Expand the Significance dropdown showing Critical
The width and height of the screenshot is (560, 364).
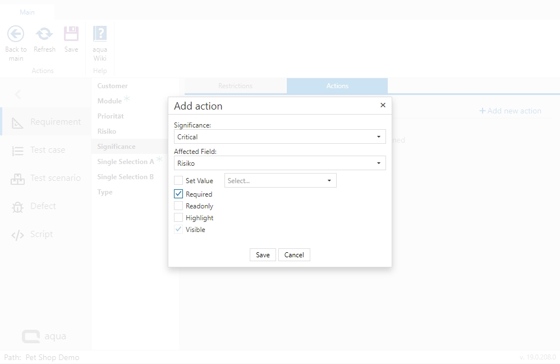click(279, 136)
